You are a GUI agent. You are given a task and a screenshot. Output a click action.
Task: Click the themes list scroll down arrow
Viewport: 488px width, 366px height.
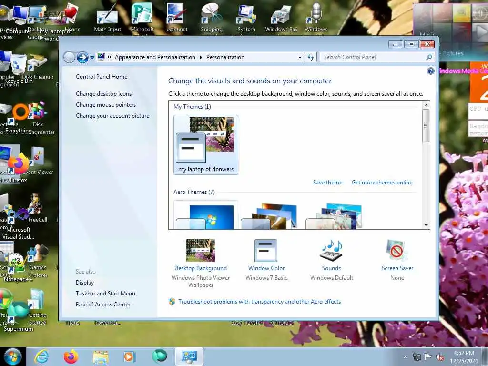pyautogui.click(x=426, y=225)
